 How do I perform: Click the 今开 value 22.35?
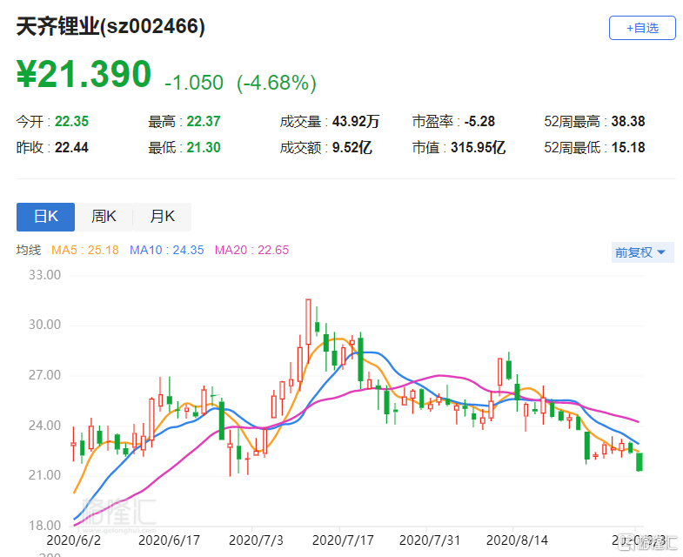(x=72, y=121)
